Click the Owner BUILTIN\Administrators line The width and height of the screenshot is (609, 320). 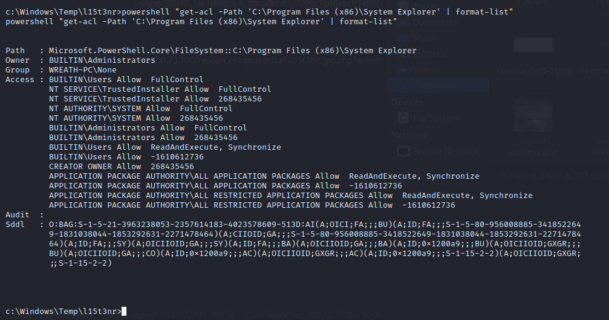point(80,60)
